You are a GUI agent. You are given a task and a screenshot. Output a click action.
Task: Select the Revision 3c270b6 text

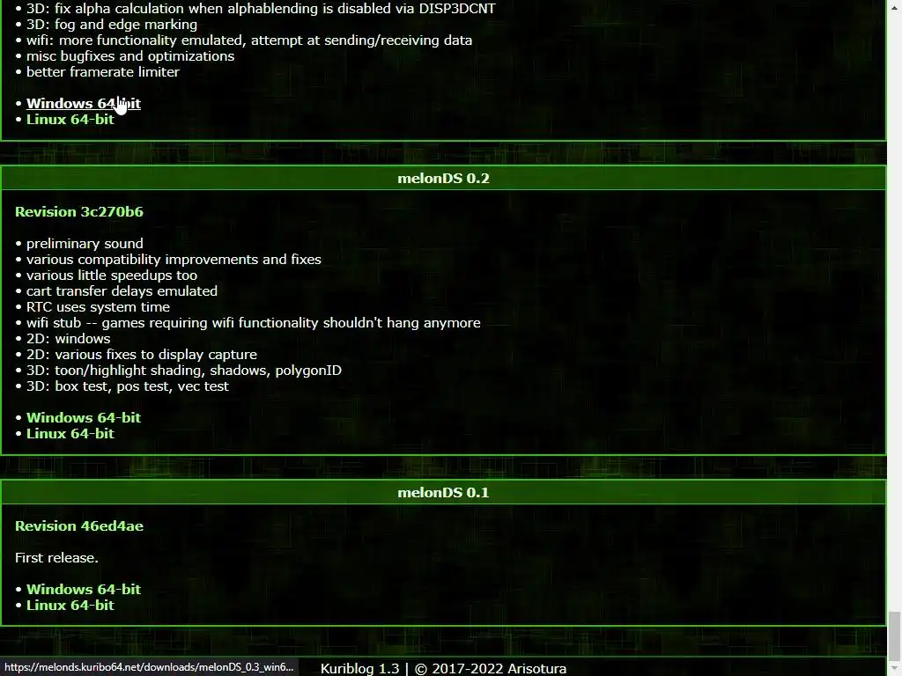[x=78, y=212]
